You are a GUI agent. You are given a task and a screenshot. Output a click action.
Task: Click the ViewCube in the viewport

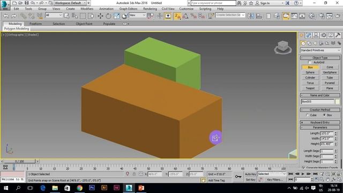283,47
